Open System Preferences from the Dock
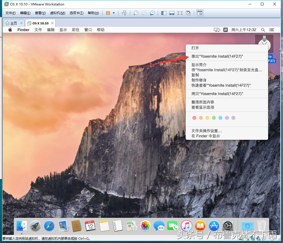The image size is (283, 243). click(x=228, y=226)
